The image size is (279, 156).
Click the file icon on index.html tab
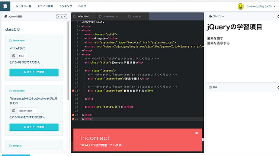(x=74, y=16)
